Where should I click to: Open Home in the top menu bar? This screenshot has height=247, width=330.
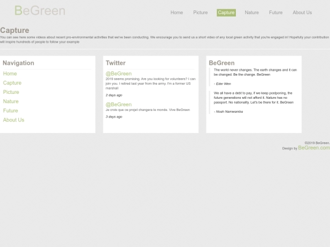[177, 13]
